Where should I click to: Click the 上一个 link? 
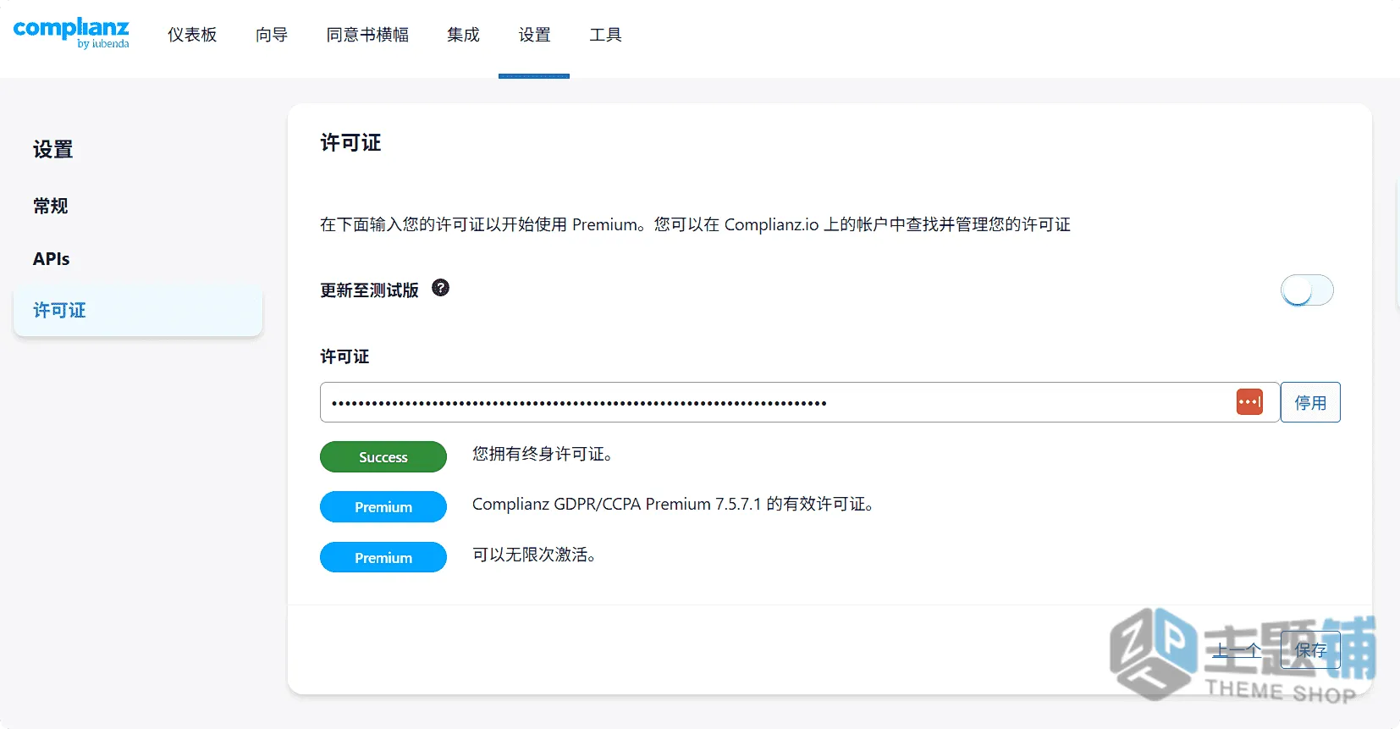tap(1237, 650)
